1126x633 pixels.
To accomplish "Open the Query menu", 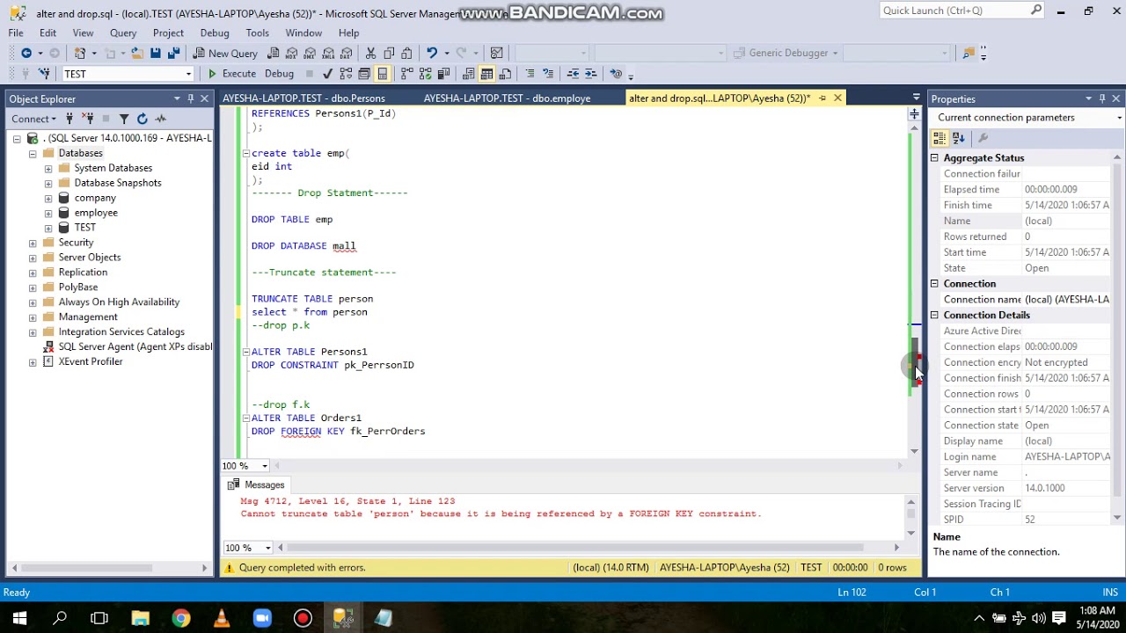I will 123,33.
